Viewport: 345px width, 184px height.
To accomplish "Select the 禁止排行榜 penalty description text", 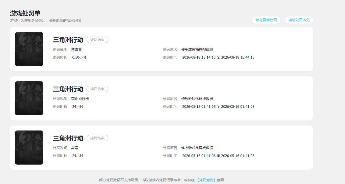I will [x=80, y=99].
